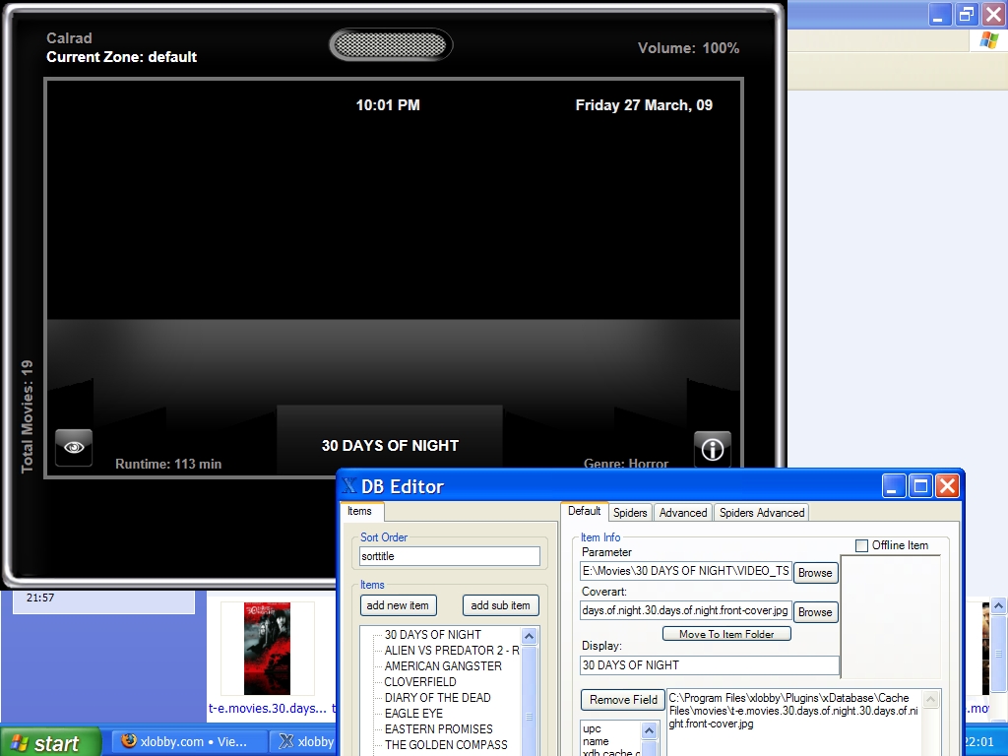Click the Windows start button
Screen dimensions: 1008x756
tap(51, 742)
